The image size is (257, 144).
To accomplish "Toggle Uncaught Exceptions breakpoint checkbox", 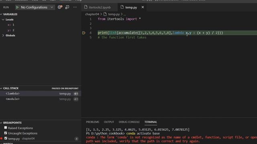I will [x=6, y=133].
